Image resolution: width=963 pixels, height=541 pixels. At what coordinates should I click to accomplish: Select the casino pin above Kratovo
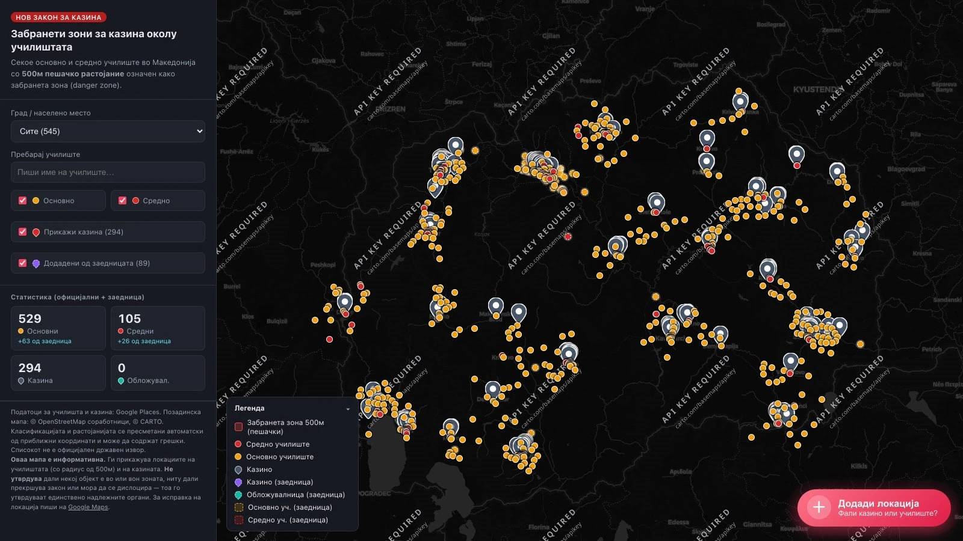tap(707, 139)
